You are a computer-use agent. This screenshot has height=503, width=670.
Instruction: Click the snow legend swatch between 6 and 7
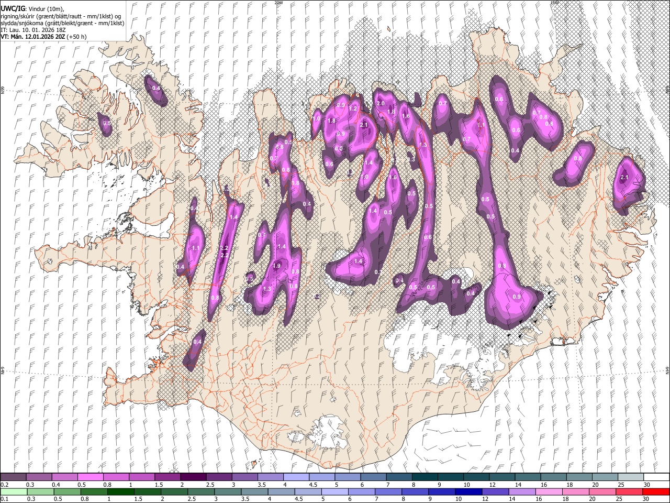point(373,477)
